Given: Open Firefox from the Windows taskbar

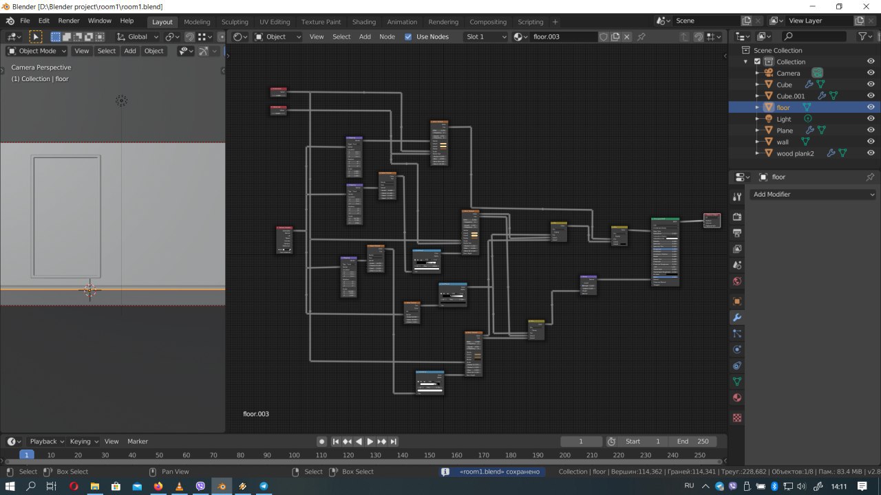Looking at the screenshot, I should click(x=158, y=486).
